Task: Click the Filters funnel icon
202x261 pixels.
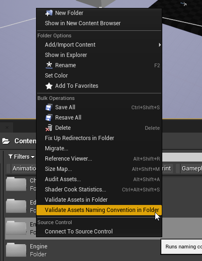Action: point(10,156)
